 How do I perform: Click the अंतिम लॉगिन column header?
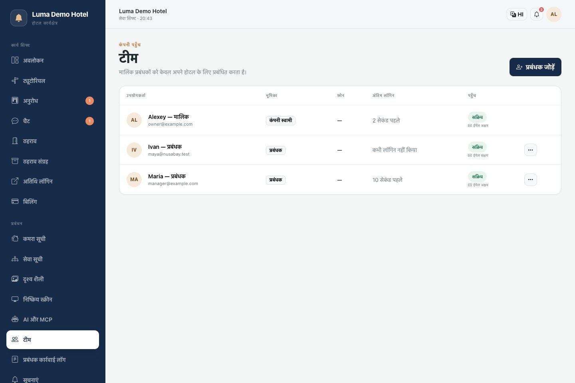coord(383,96)
